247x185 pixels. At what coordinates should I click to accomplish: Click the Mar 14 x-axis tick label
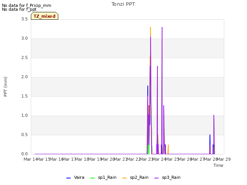tap(30, 159)
